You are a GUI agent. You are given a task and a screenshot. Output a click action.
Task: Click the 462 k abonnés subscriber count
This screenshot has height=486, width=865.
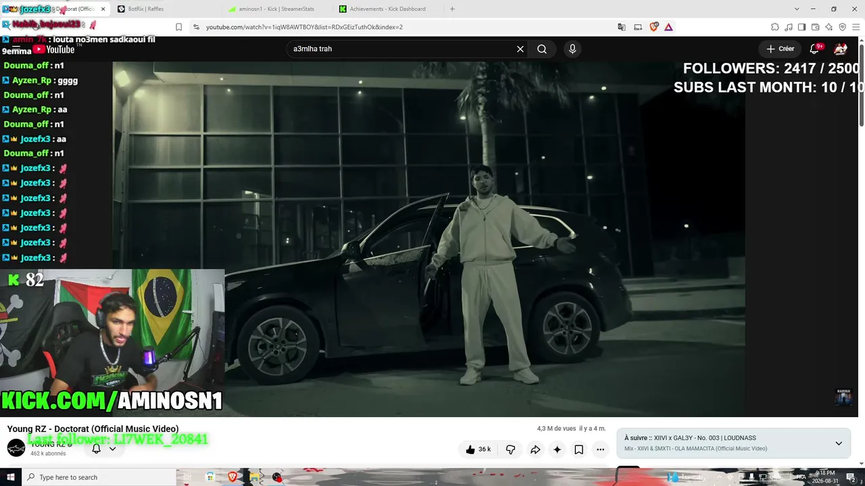[x=48, y=454]
